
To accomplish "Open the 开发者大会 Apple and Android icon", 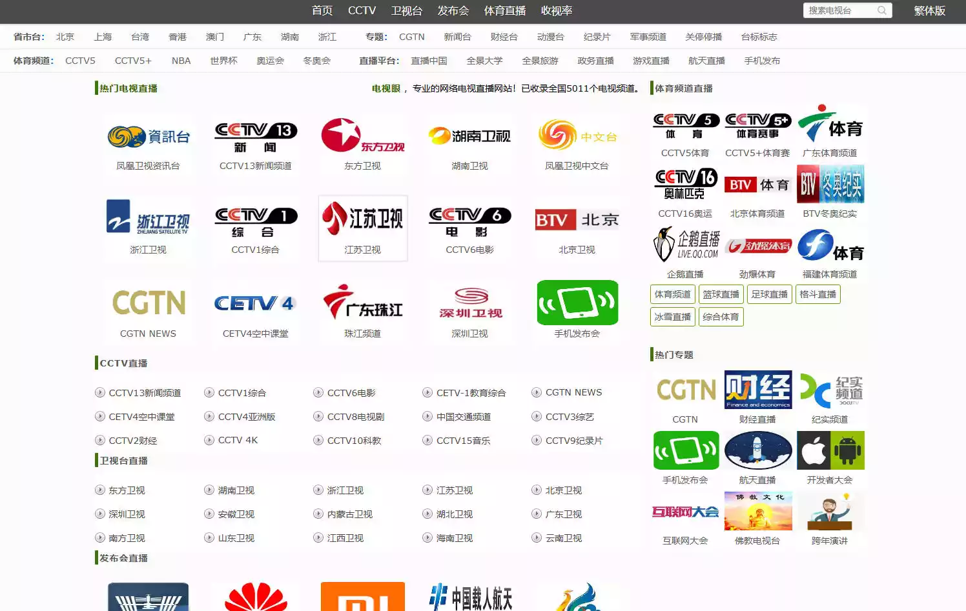I will click(x=830, y=450).
